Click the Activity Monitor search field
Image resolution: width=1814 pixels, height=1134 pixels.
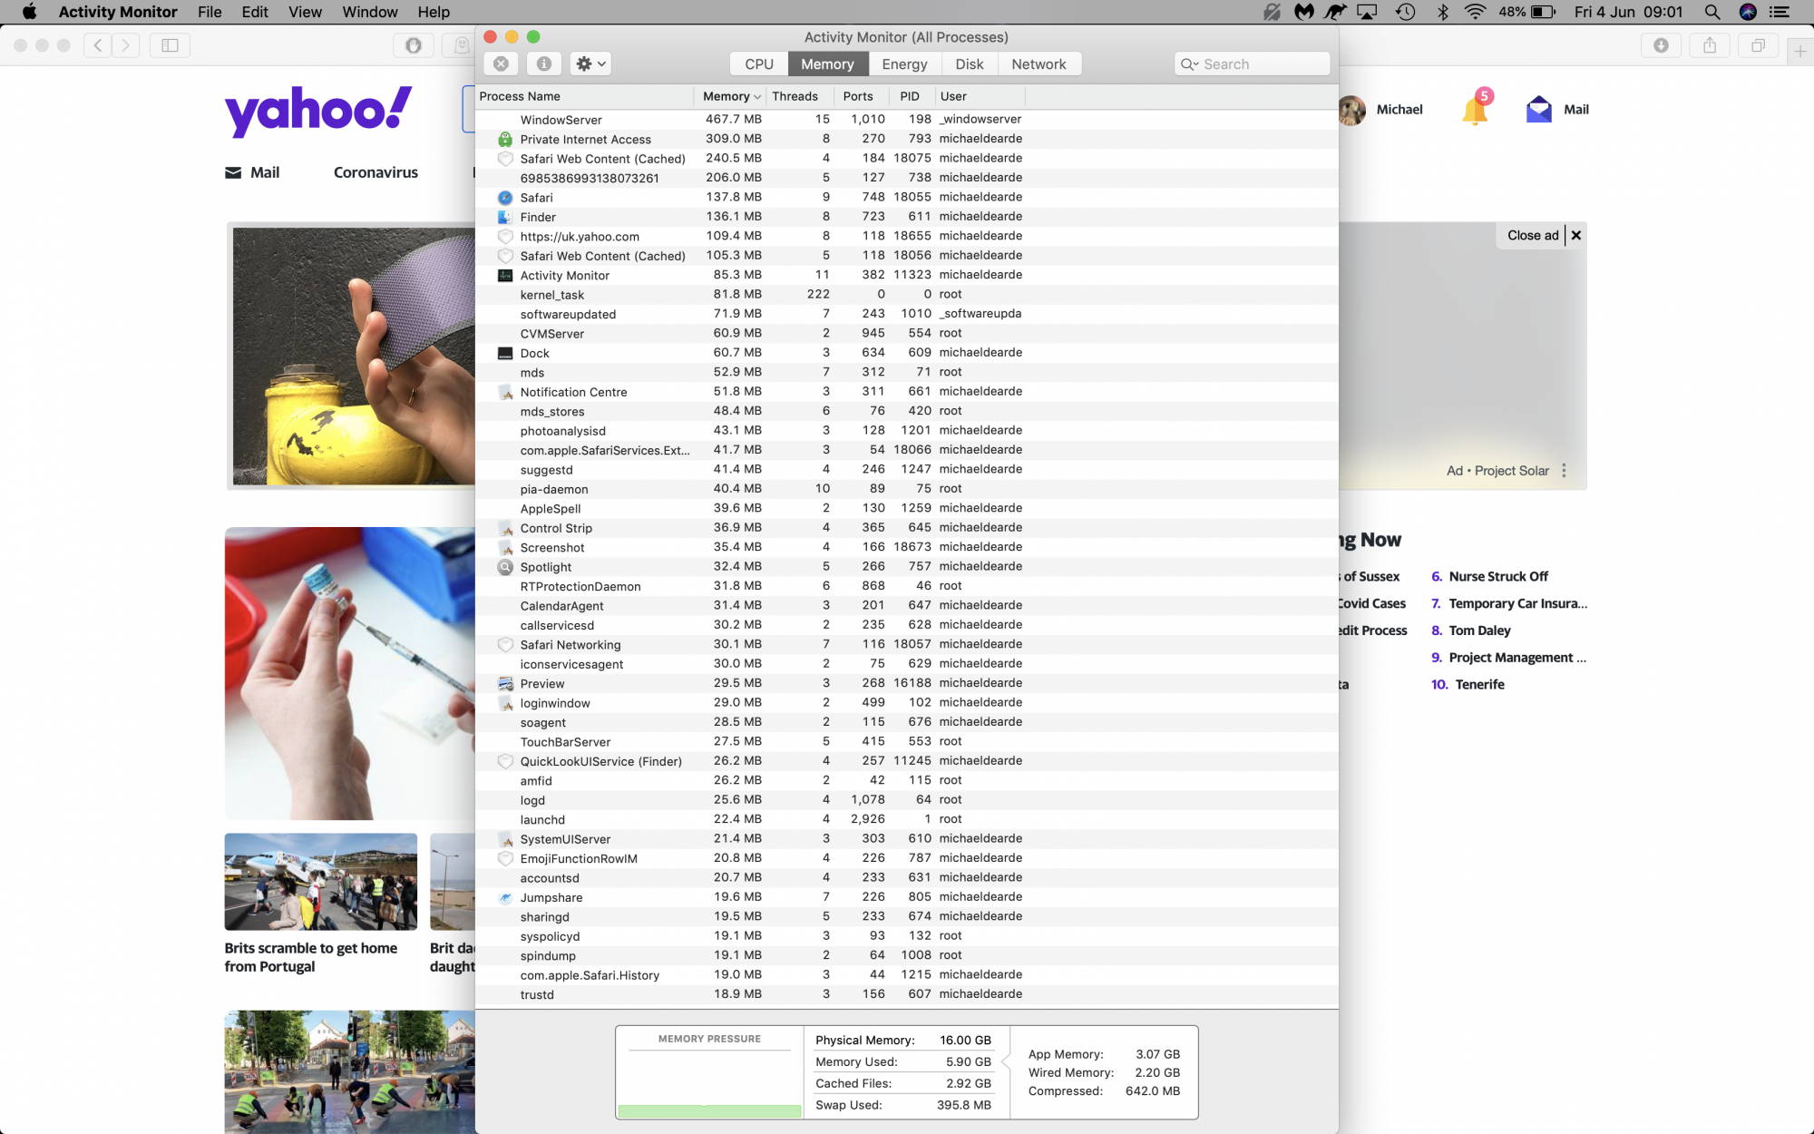pyautogui.click(x=1252, y=64)
